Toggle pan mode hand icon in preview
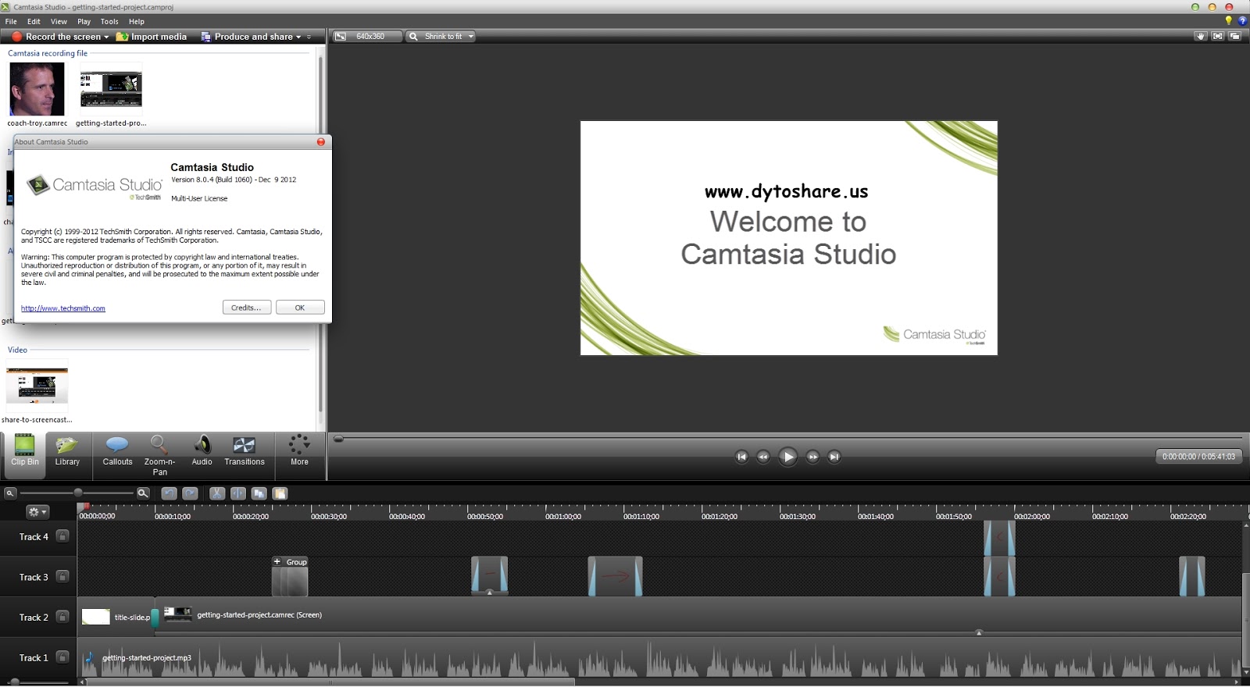Image resolution: width=1250 pixels, height=687 pixels. (x=1201, y=37)
